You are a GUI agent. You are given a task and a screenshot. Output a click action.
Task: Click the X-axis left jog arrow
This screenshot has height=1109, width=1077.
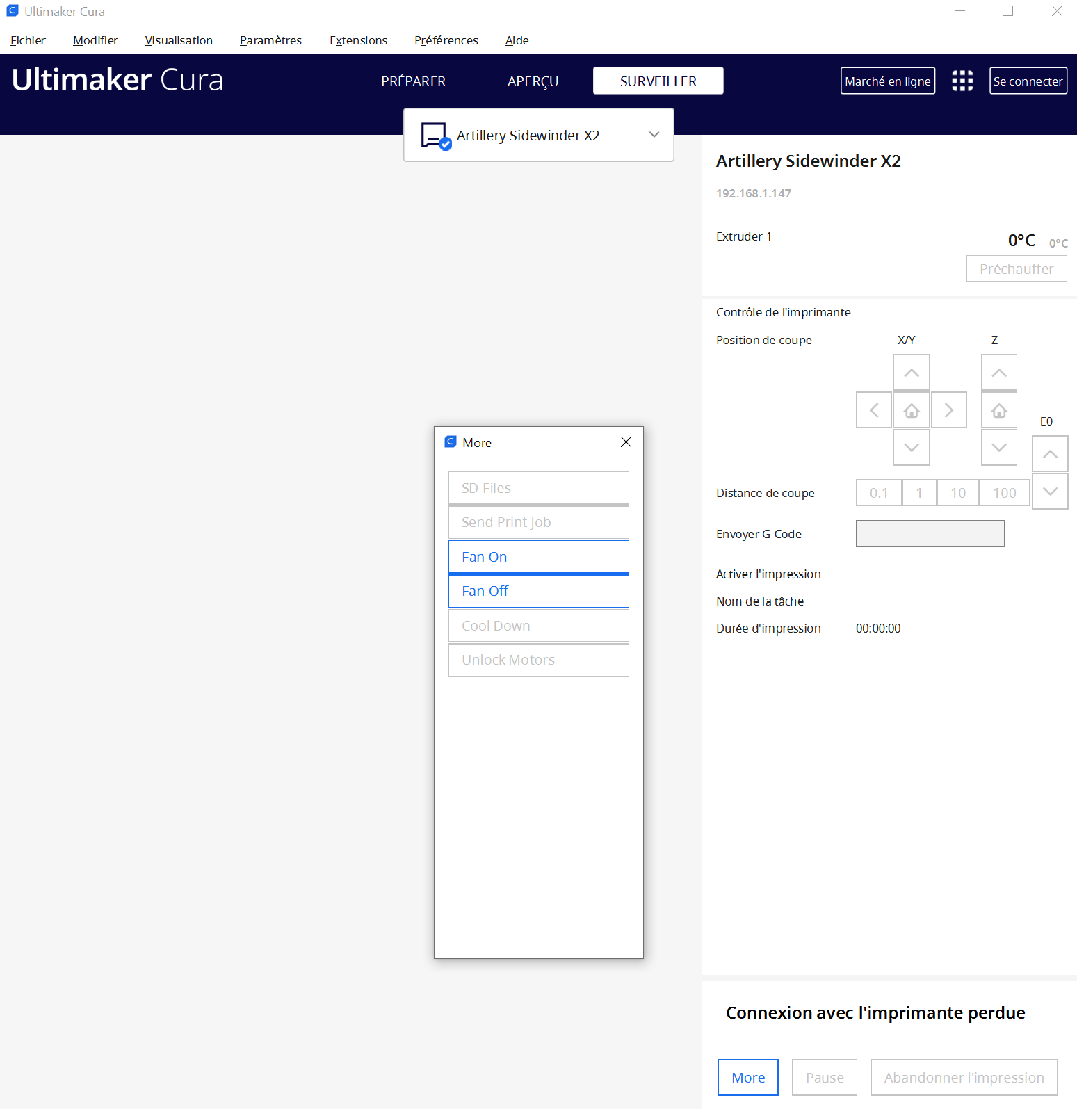pos(874,410)
